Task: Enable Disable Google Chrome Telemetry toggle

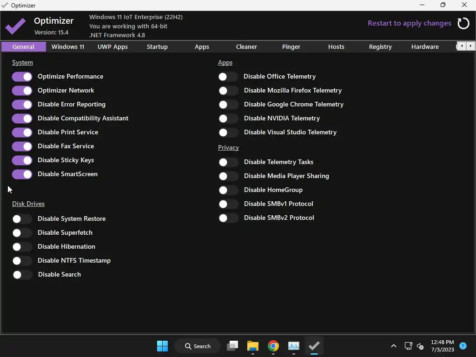Action: coord(228,105)
